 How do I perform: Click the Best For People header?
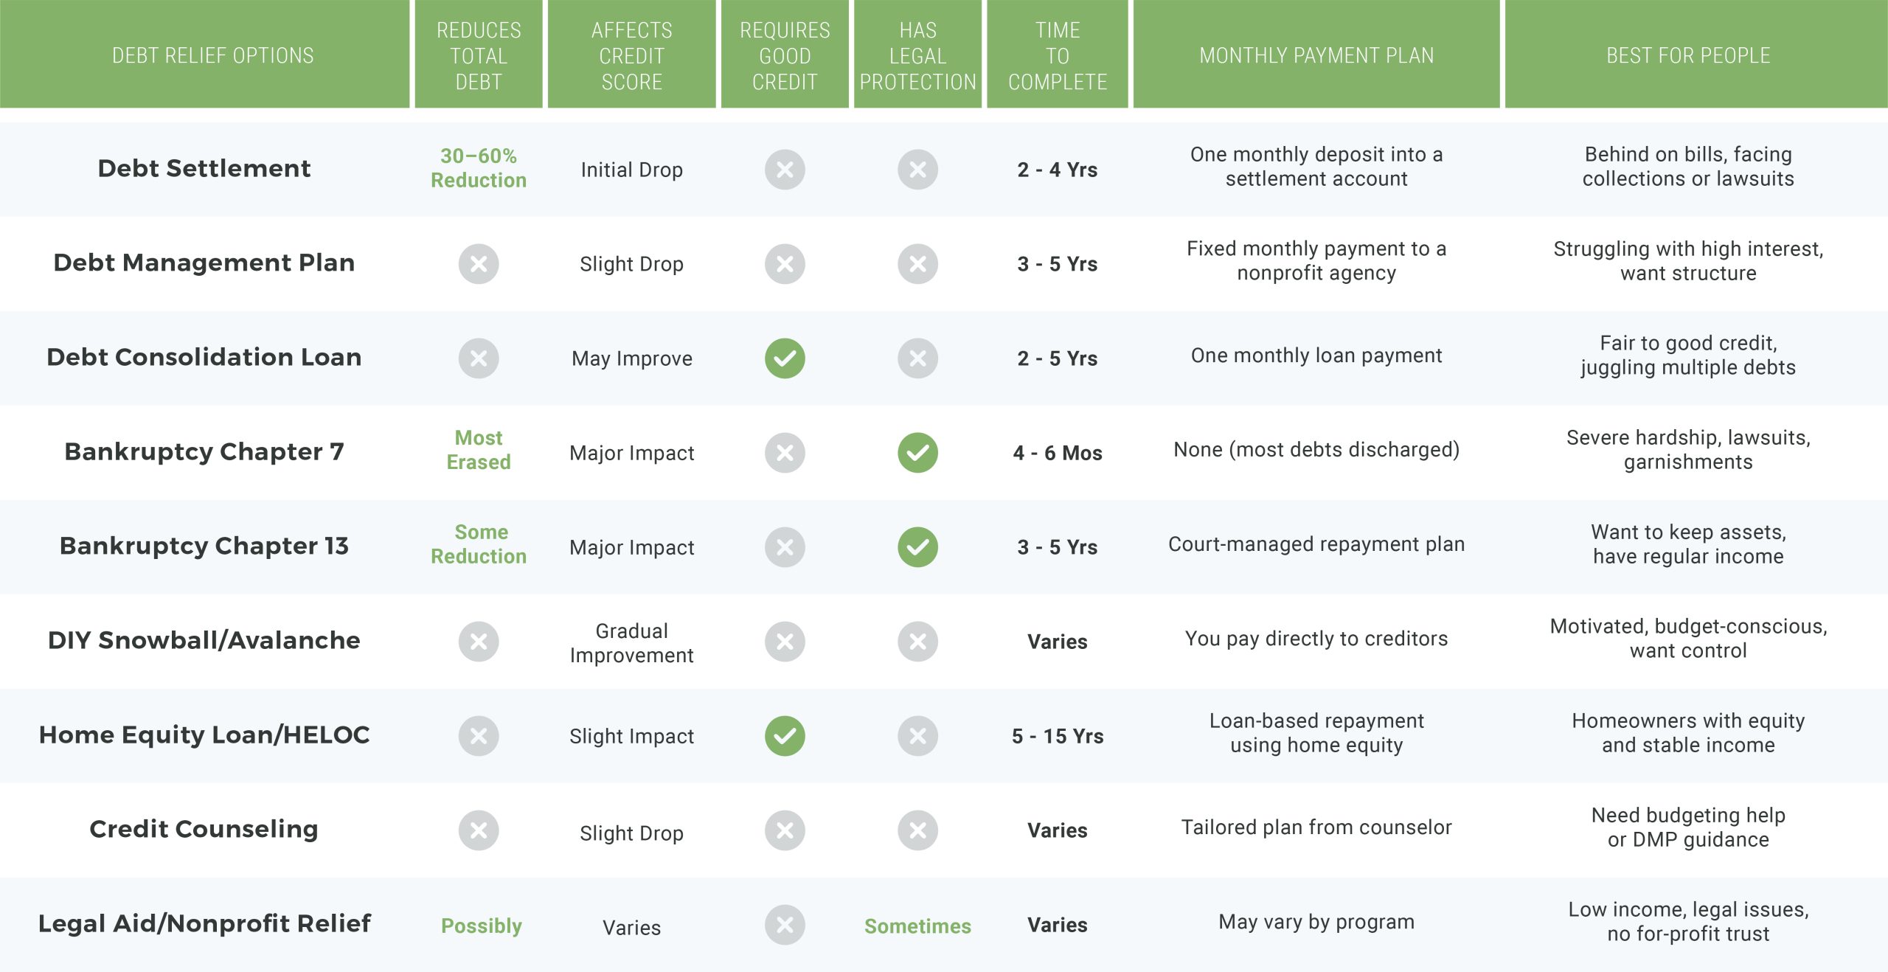click(1688, 55)
